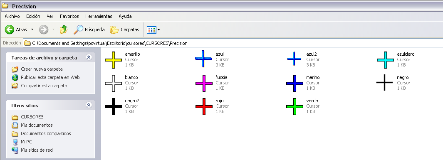Click the 'negro2' file name text
443x160 pixels.
(x=132, y=101)
